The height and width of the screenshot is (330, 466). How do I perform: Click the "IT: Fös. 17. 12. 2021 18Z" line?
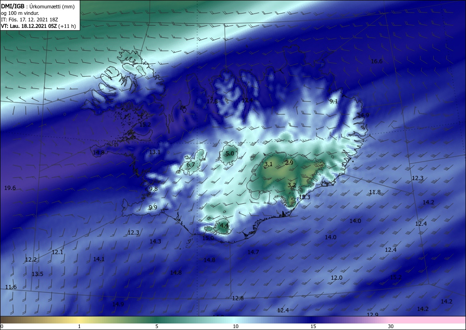tap(30, 20)
